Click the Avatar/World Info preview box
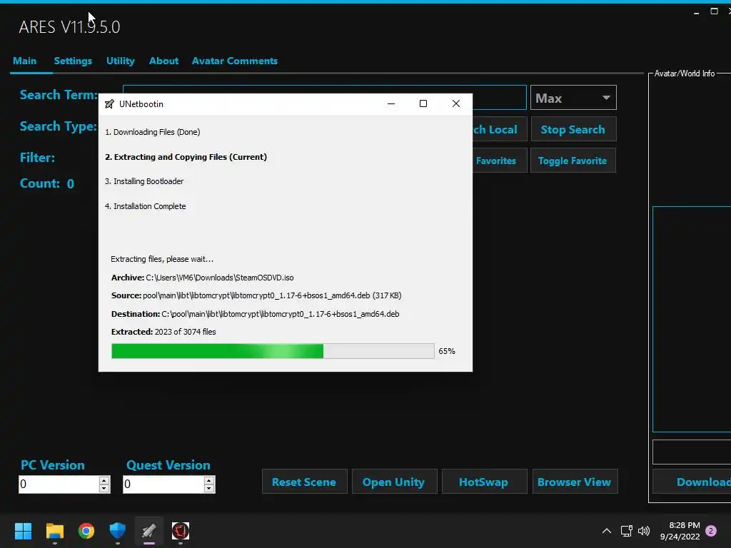 coord(692,319)
